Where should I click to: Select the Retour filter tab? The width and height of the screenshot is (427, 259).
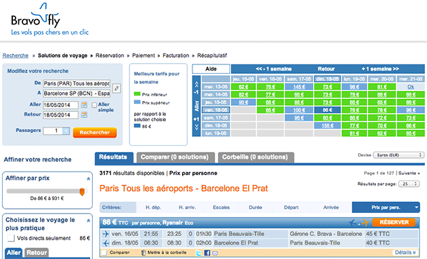pos(37,253)
